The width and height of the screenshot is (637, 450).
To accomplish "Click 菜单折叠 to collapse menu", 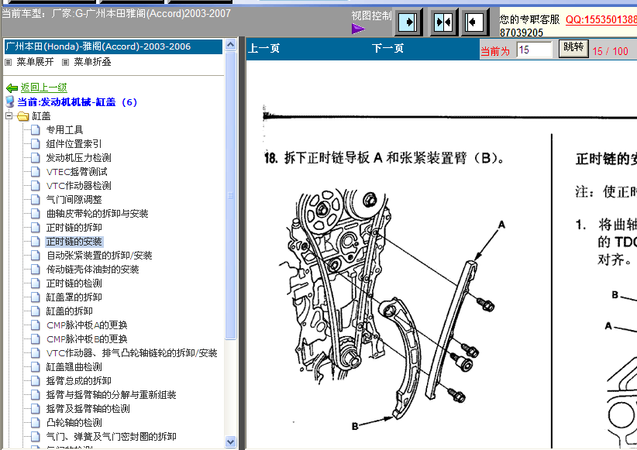I will pos(92,62).
